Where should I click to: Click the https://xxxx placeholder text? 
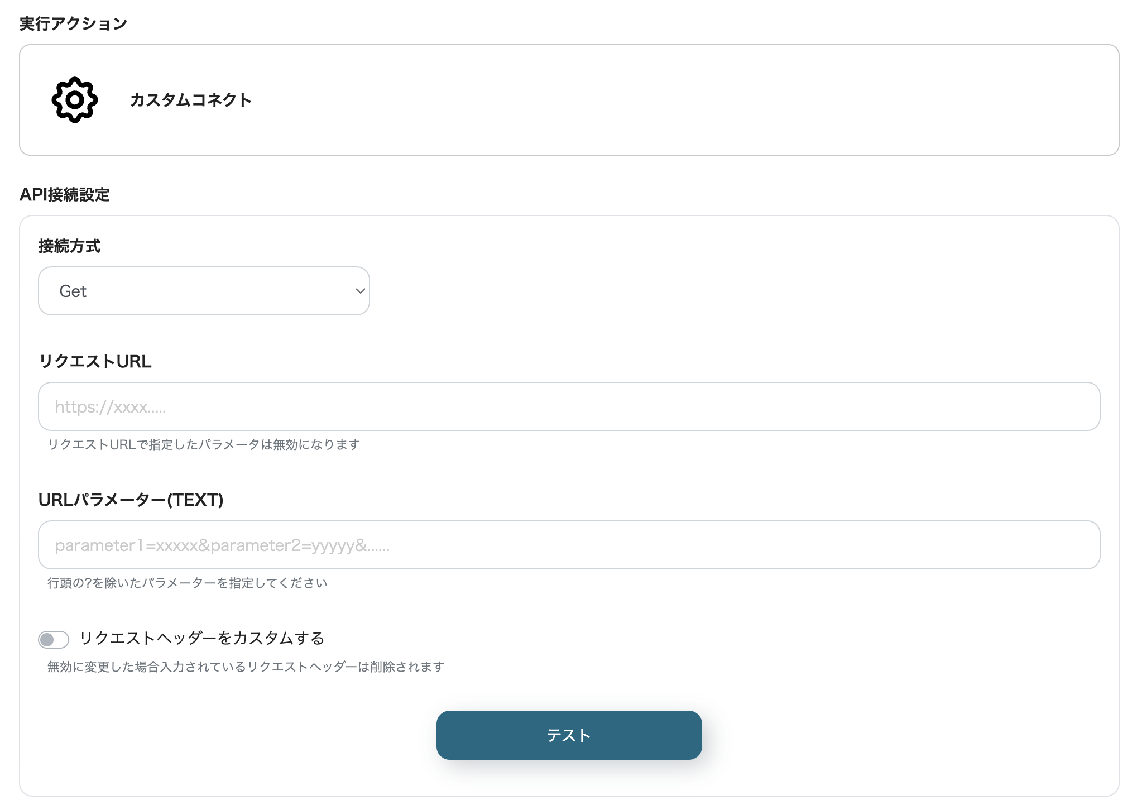click(111, 407)
